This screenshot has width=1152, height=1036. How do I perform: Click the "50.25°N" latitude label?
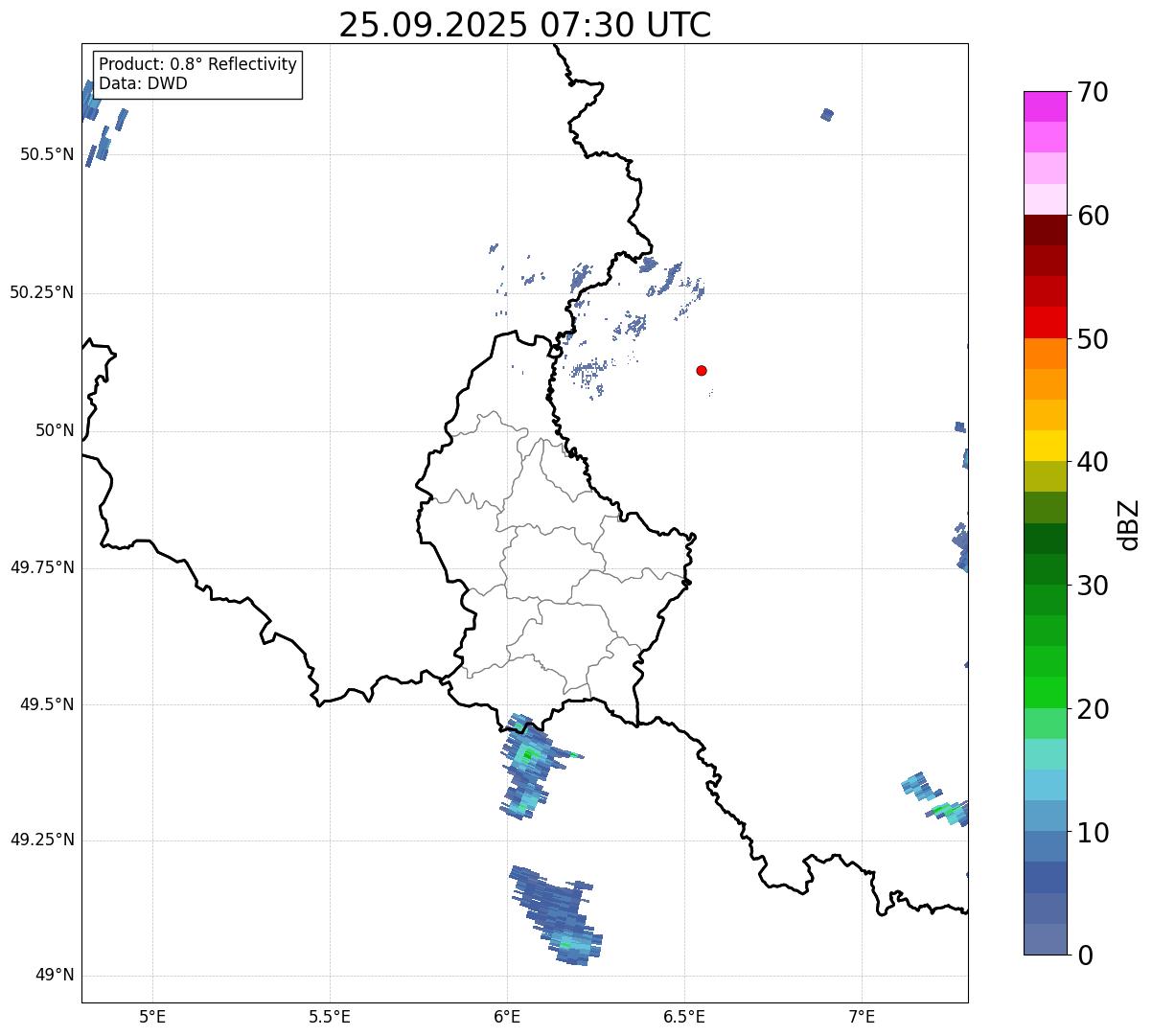pos(41,292)
